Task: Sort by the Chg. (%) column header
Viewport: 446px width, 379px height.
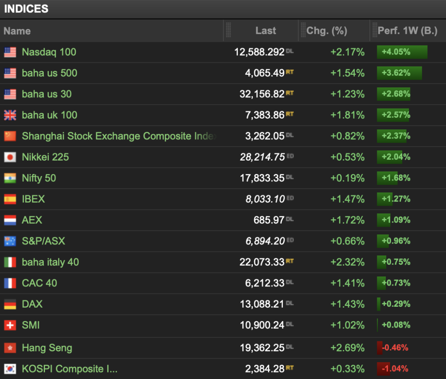Action: (x=327, y=31)
